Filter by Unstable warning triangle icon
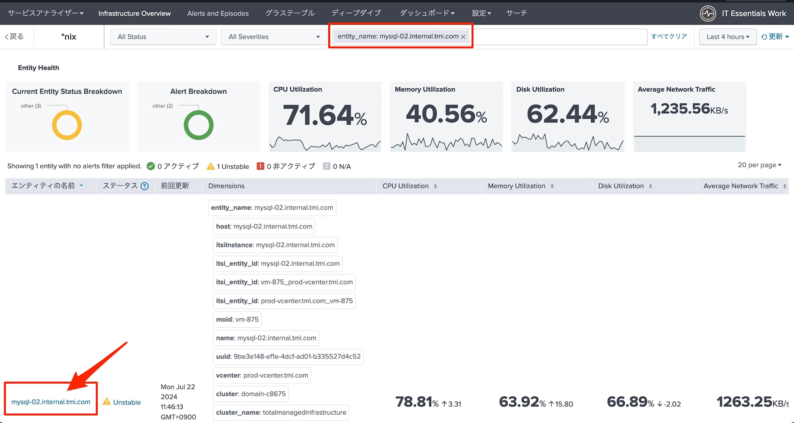 (210, 166)
